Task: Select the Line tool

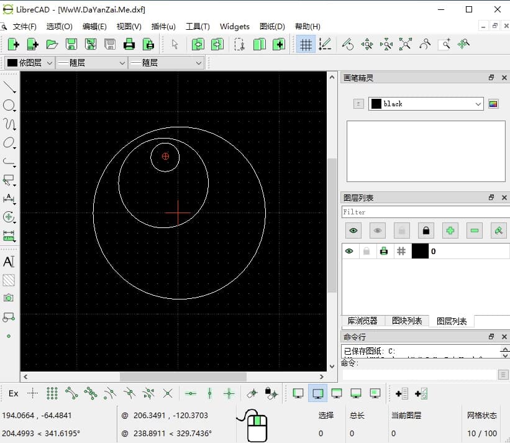Action: [x=9, y=86]
